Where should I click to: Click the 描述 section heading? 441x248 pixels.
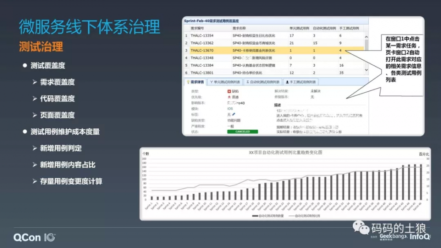coord(277,105)
